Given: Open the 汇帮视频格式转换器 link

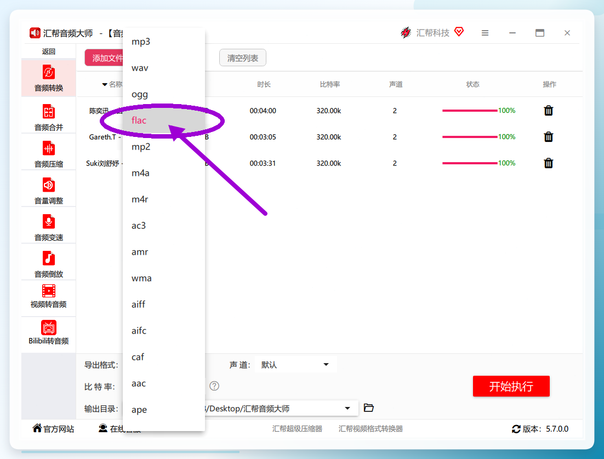Looking at the screenshot, I should point(371,428).
